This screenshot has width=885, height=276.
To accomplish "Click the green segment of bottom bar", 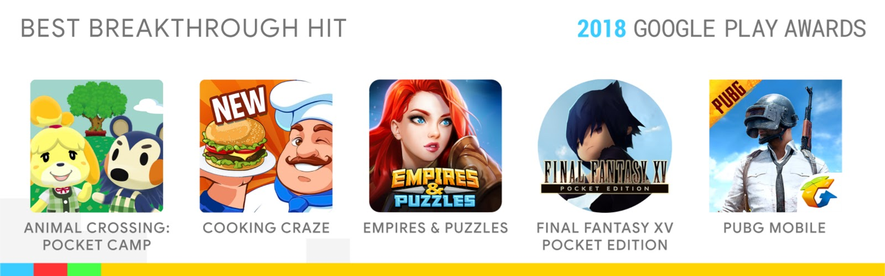I will (x=84, y=269).
